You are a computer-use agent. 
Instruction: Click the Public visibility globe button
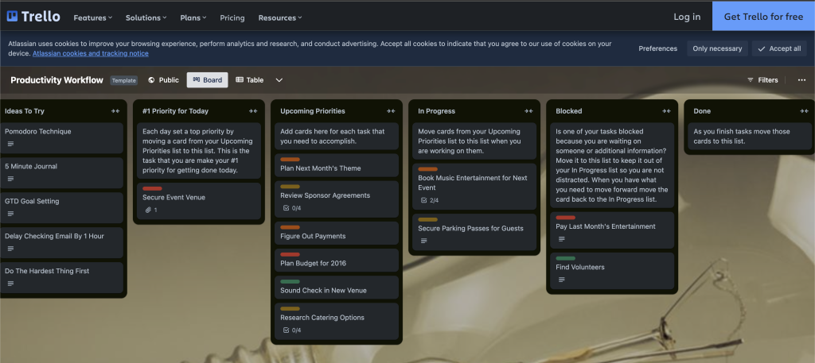[163, 80]
